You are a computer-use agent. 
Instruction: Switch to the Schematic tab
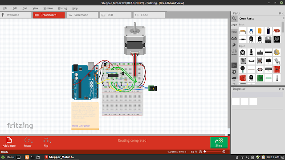82,15
